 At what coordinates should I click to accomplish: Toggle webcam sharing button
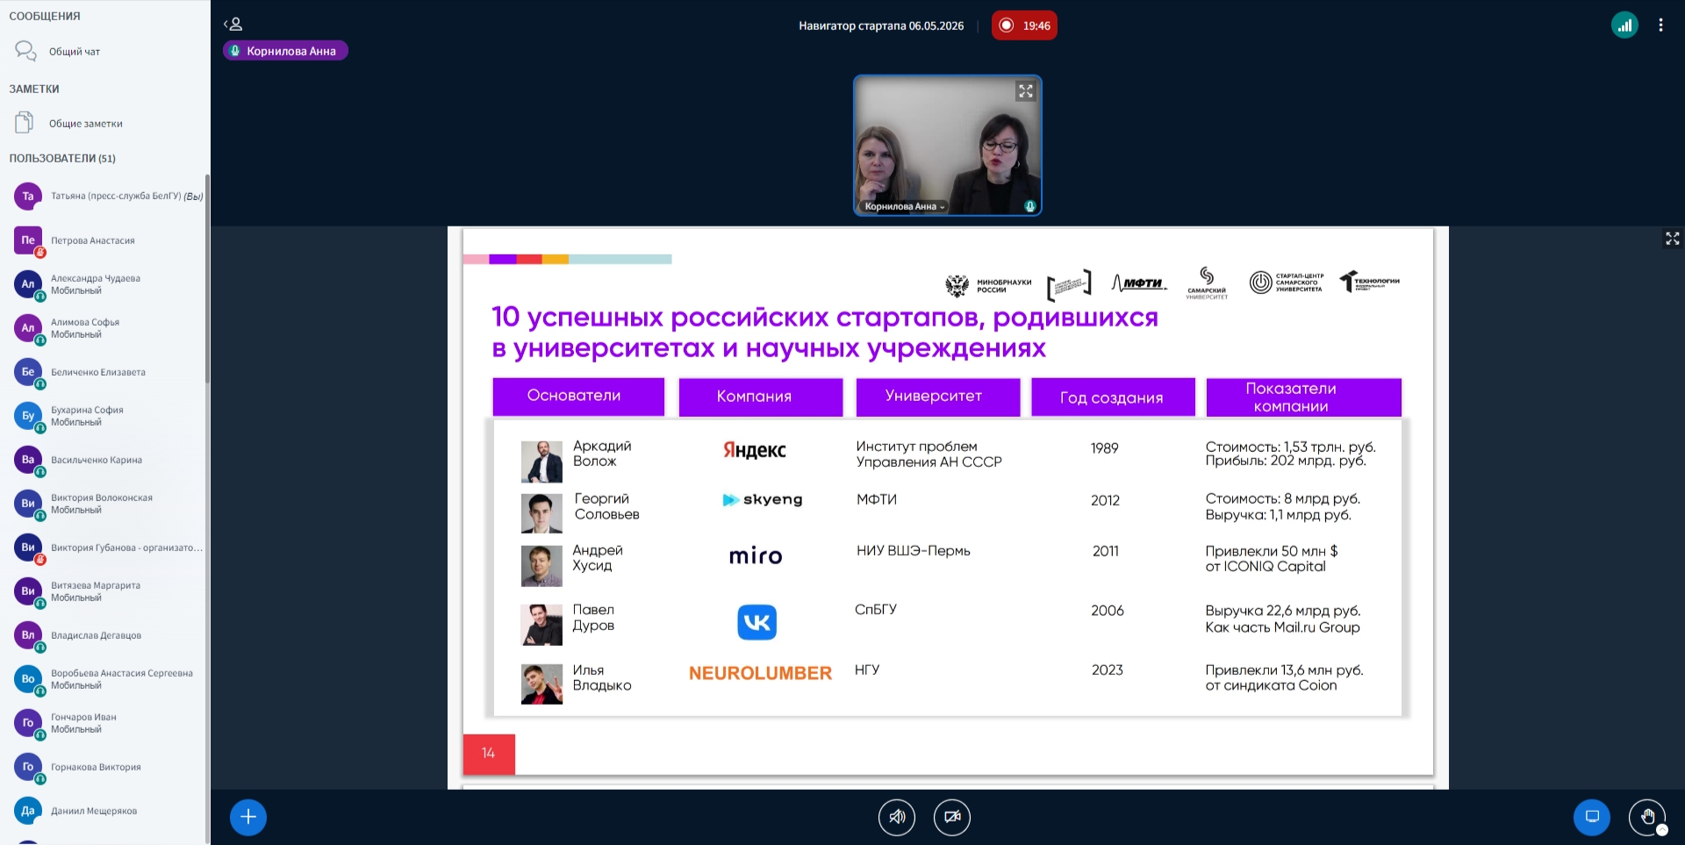pos(952,817)
